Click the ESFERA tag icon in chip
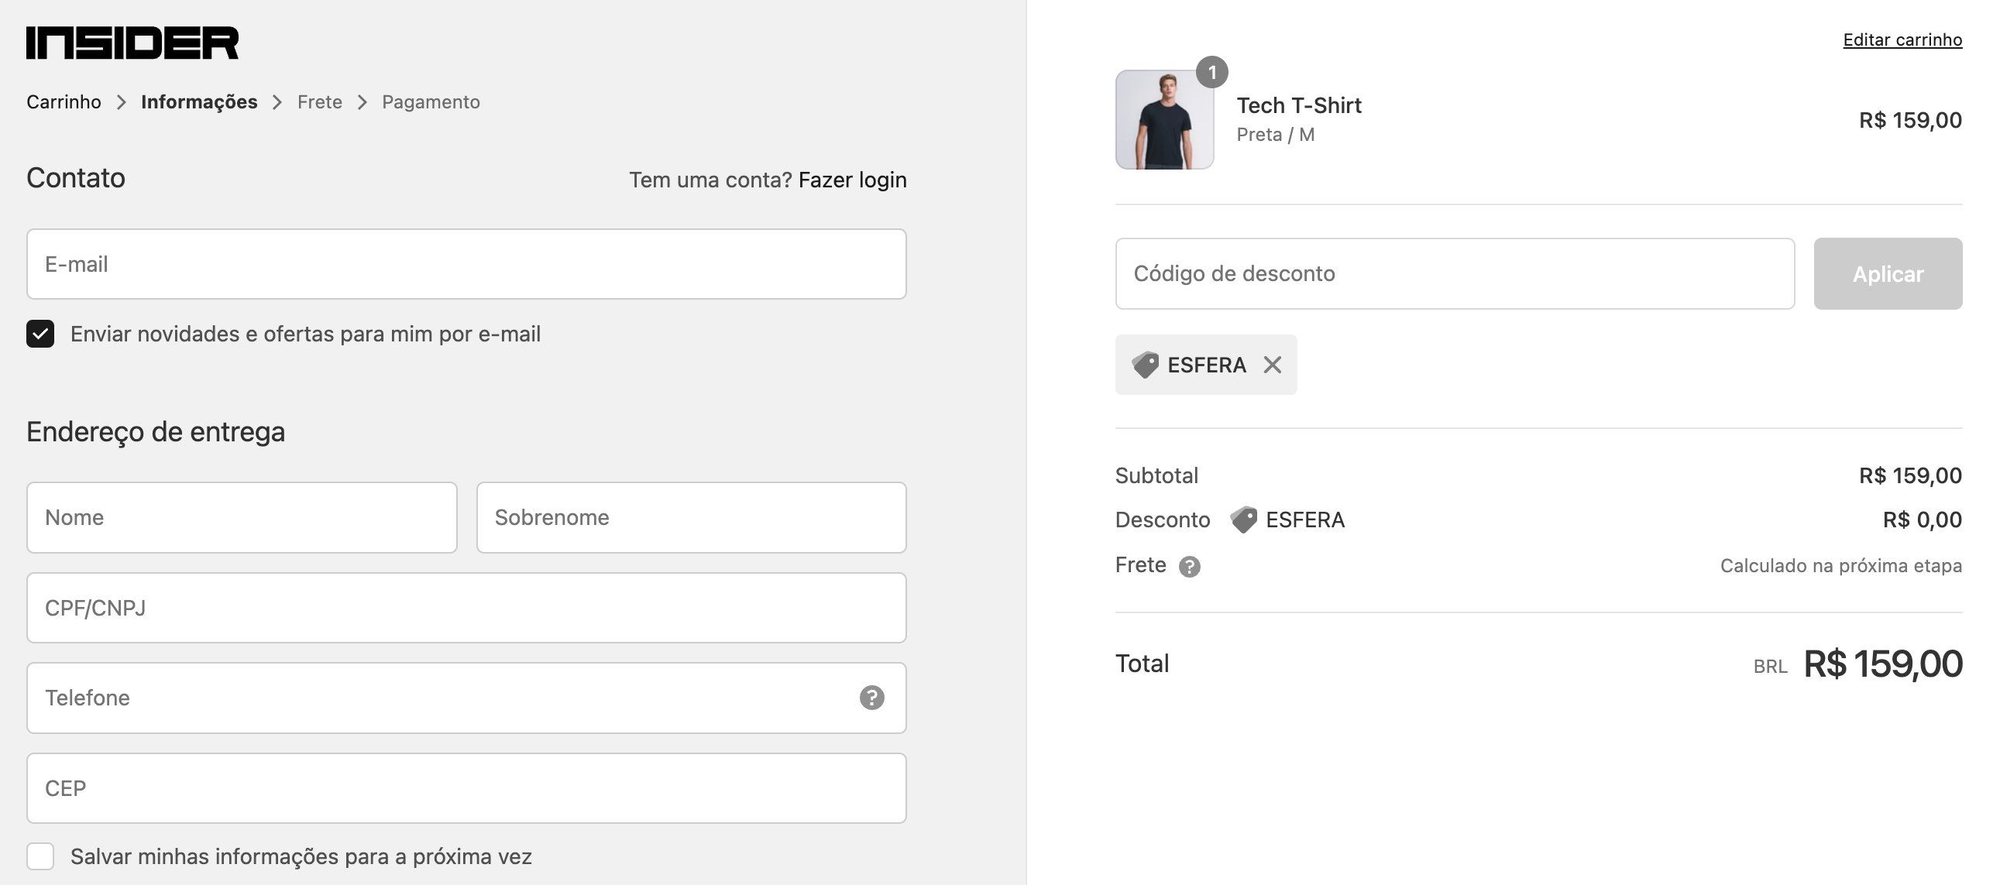The width and height of the screenshot is (1993, 885). pos(1145,365)
